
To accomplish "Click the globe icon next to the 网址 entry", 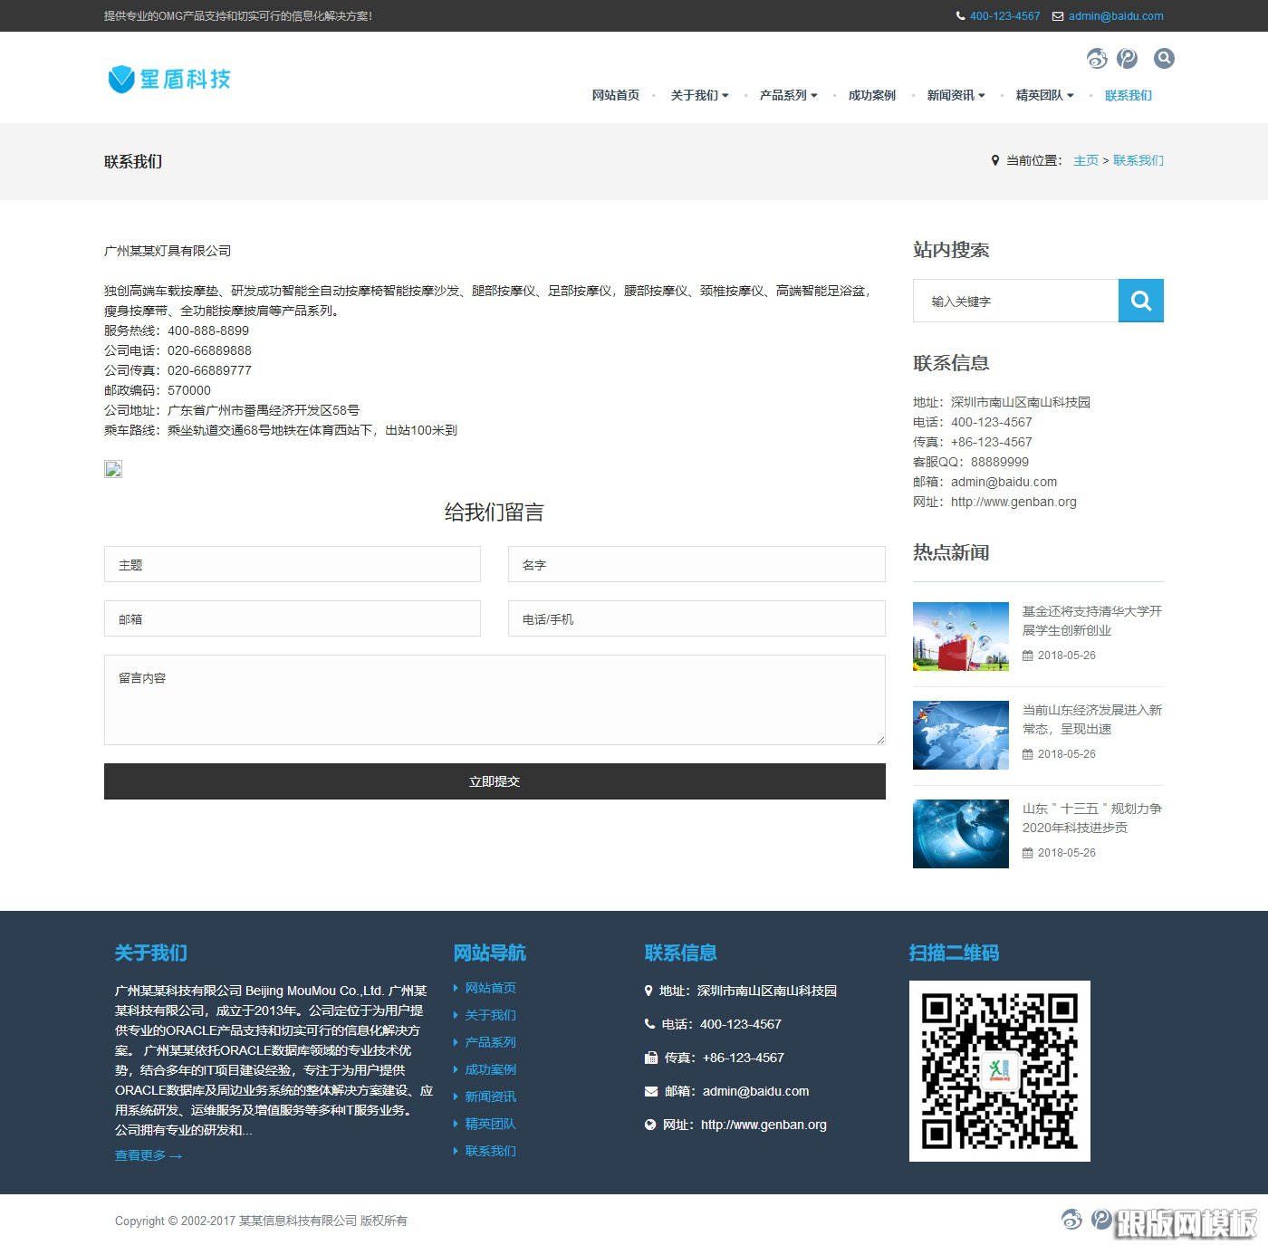I will 648,1125.
